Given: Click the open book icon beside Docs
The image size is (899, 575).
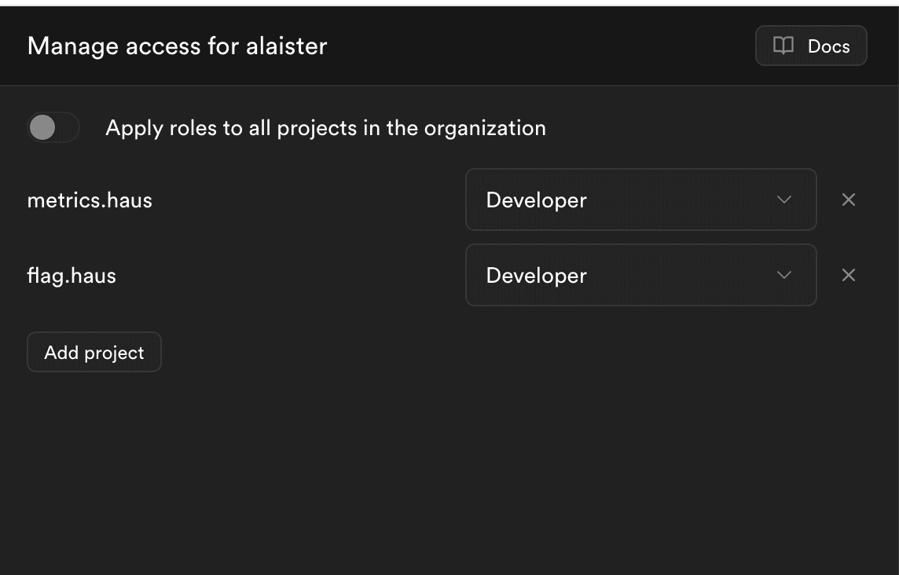Looking at the screenshot, I should point(783,46).
